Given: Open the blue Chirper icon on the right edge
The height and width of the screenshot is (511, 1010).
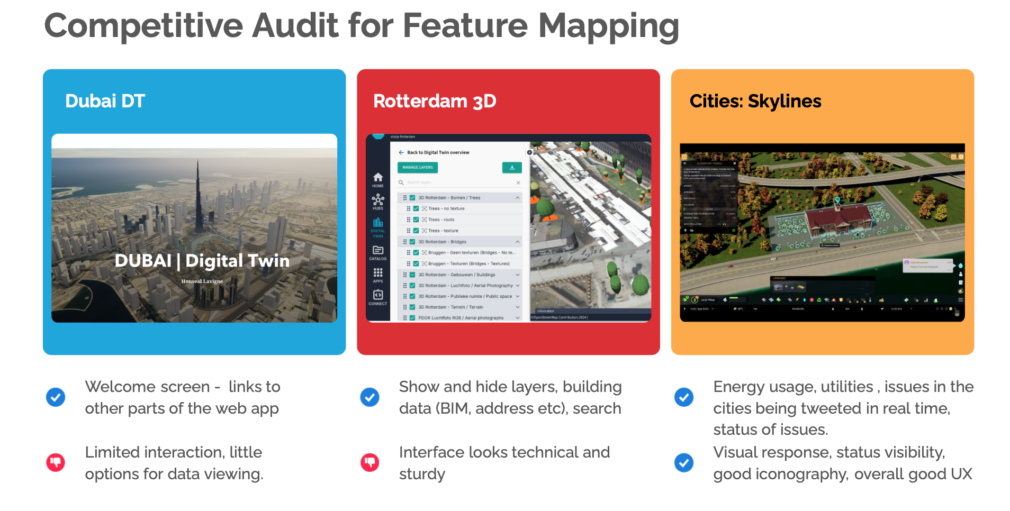Looking at the screenshot, I should 961,265.
